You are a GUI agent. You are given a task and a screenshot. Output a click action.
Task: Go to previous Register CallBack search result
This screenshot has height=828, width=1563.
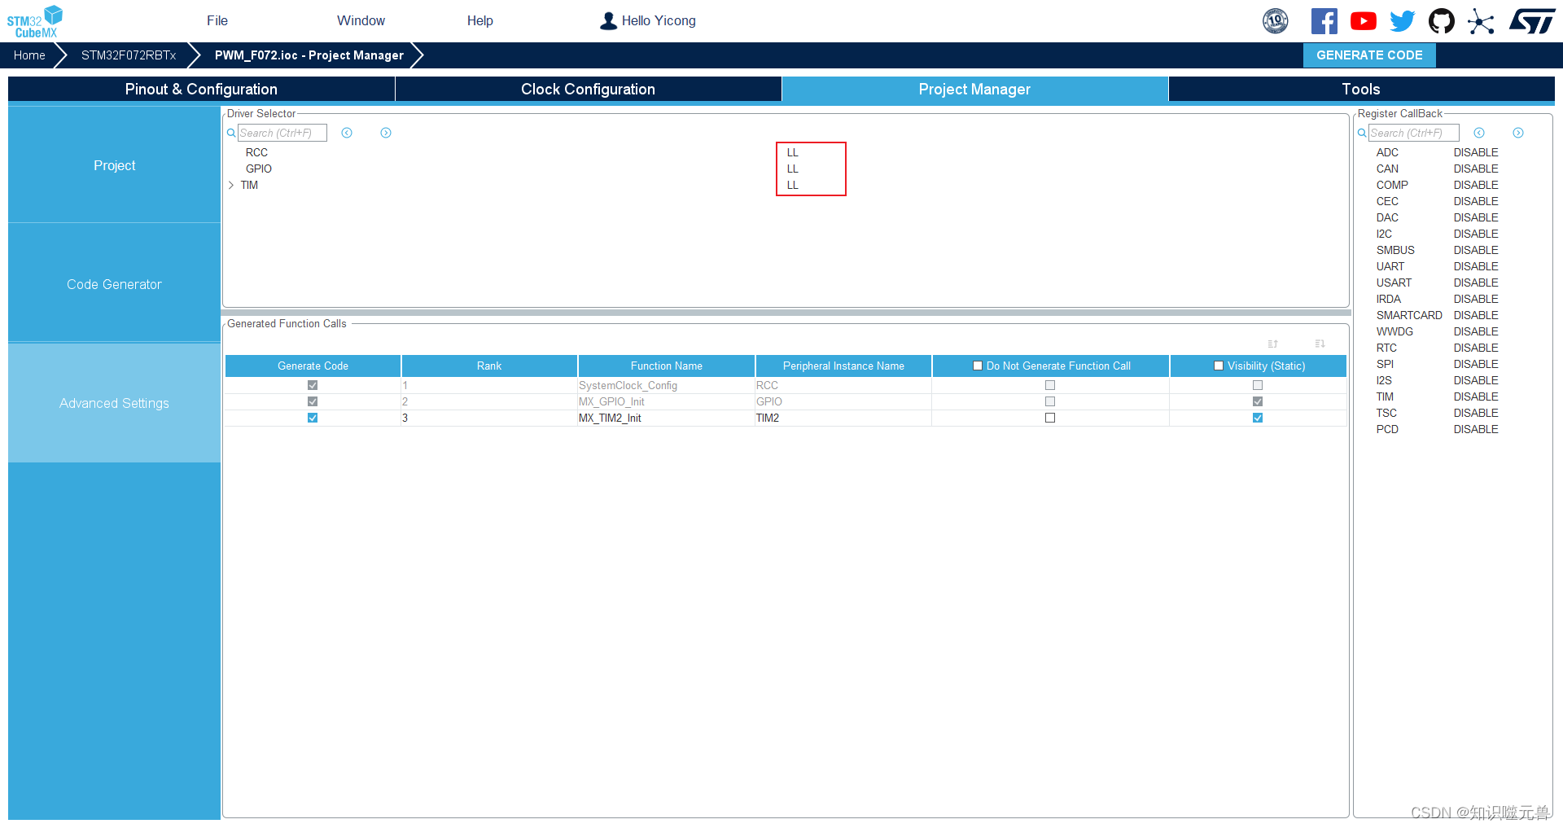point(1479,133)
